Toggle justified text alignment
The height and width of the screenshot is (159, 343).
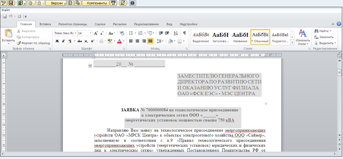(150, 41)
